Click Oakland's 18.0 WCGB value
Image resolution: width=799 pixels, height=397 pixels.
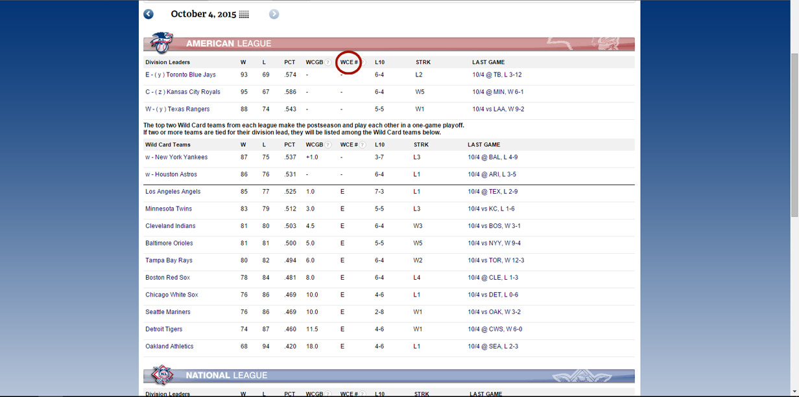[x=312, y=346]
